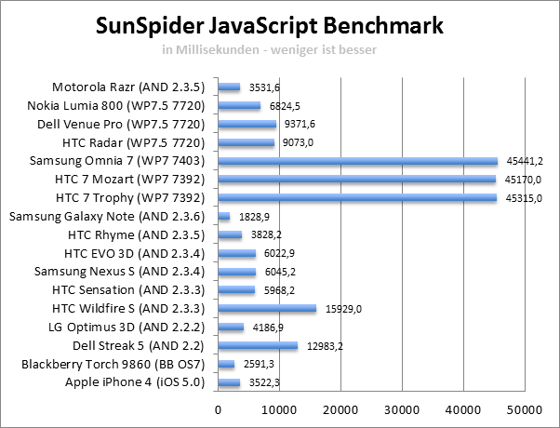Click the x-axis label 10000
This screenshot has width=560, height=428.
point(279,409)
